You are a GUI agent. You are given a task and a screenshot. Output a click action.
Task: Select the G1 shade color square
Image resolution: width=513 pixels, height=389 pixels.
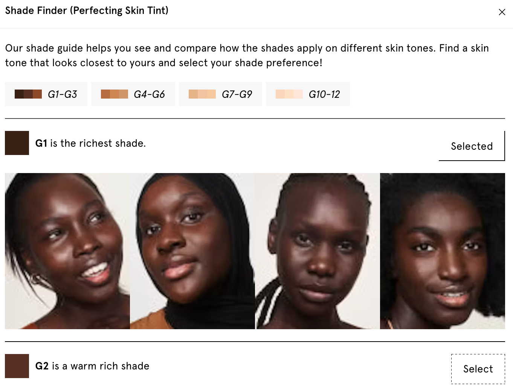pyautogui.click(x=17, y=143)
